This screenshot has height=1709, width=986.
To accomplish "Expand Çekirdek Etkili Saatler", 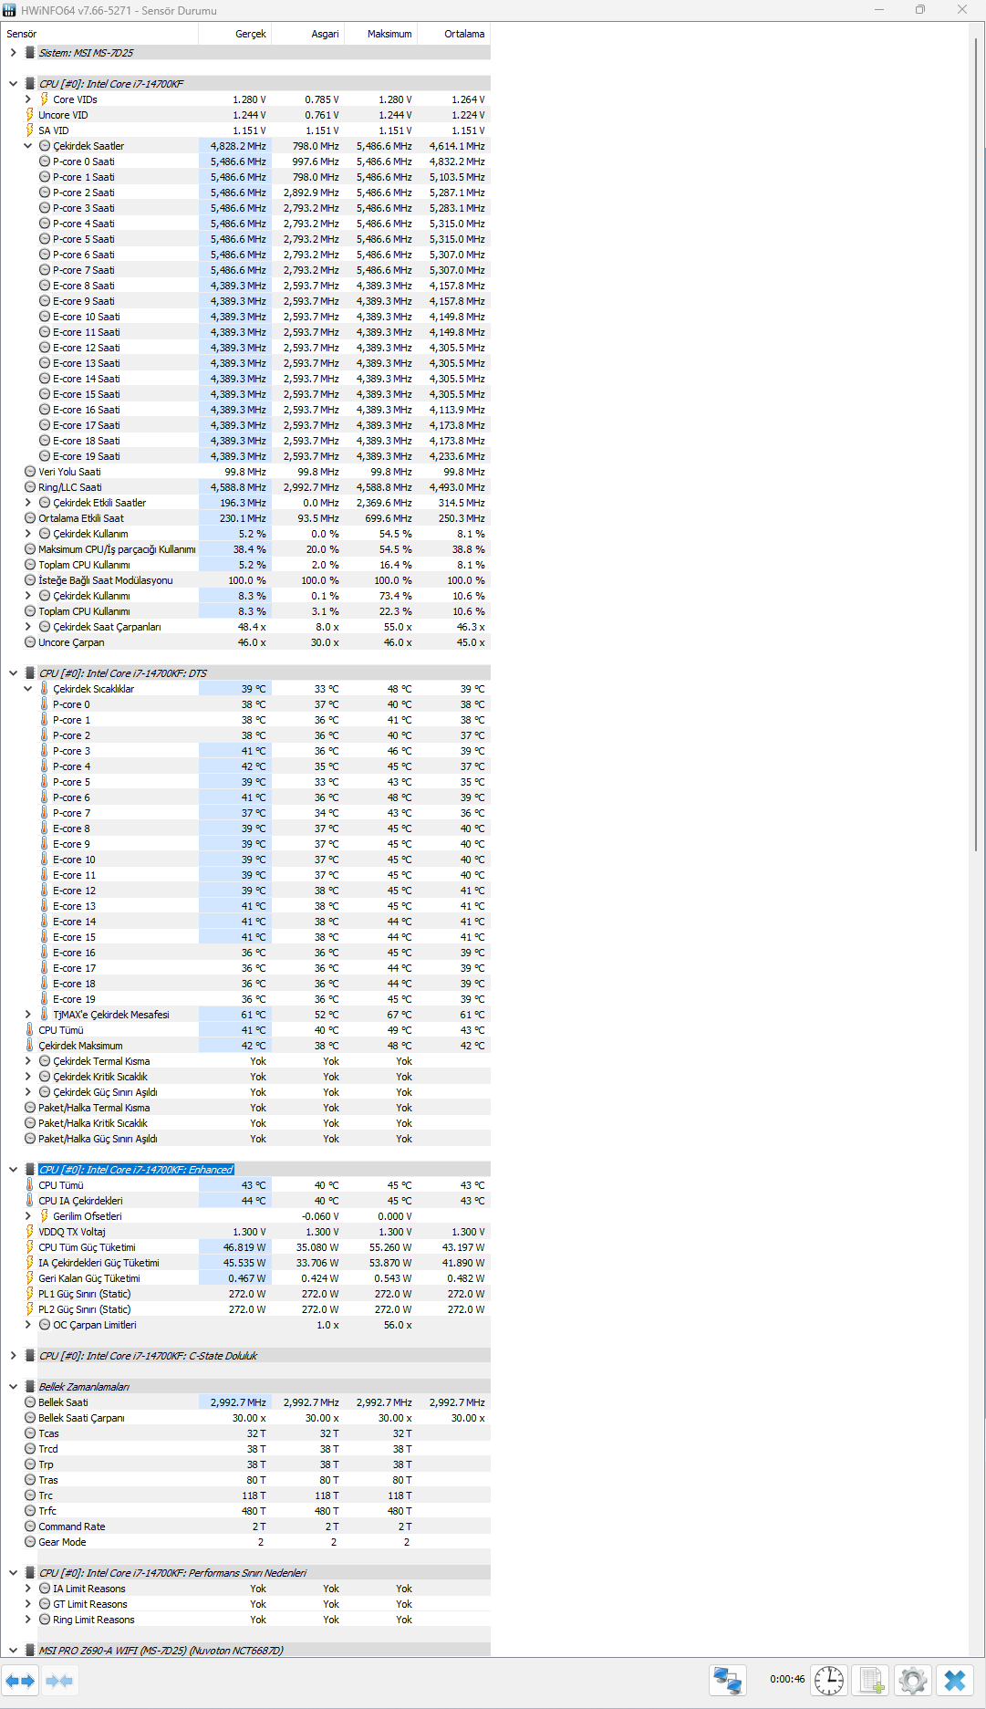I will pyautogui.click(x=27, y=503).
